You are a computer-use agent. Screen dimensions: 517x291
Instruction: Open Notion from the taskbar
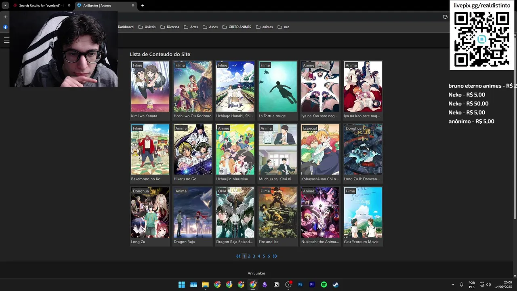(x=276, y=285)
